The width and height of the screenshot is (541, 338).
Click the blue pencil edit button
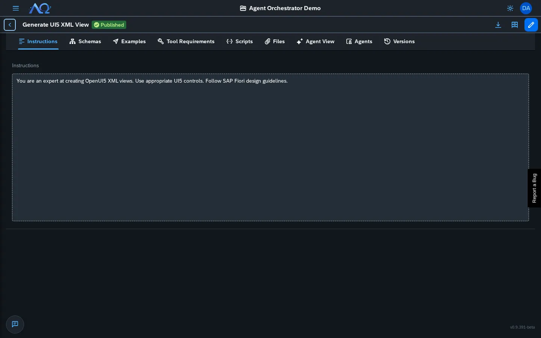pos(531,25)
